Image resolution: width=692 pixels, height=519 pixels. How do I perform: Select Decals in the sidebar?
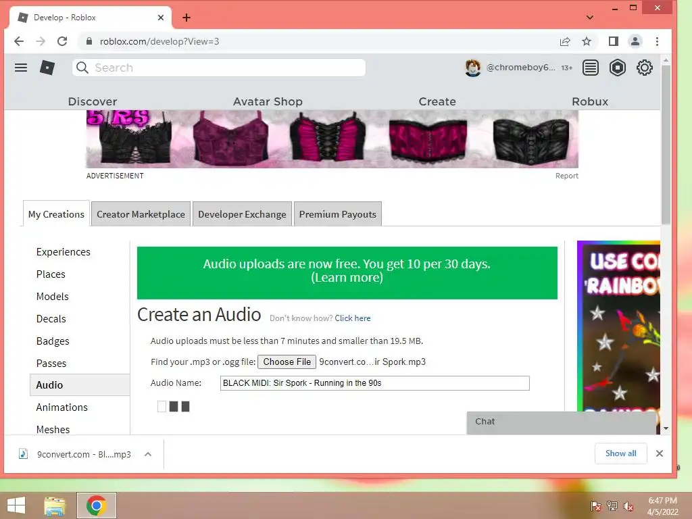(51, 319)
